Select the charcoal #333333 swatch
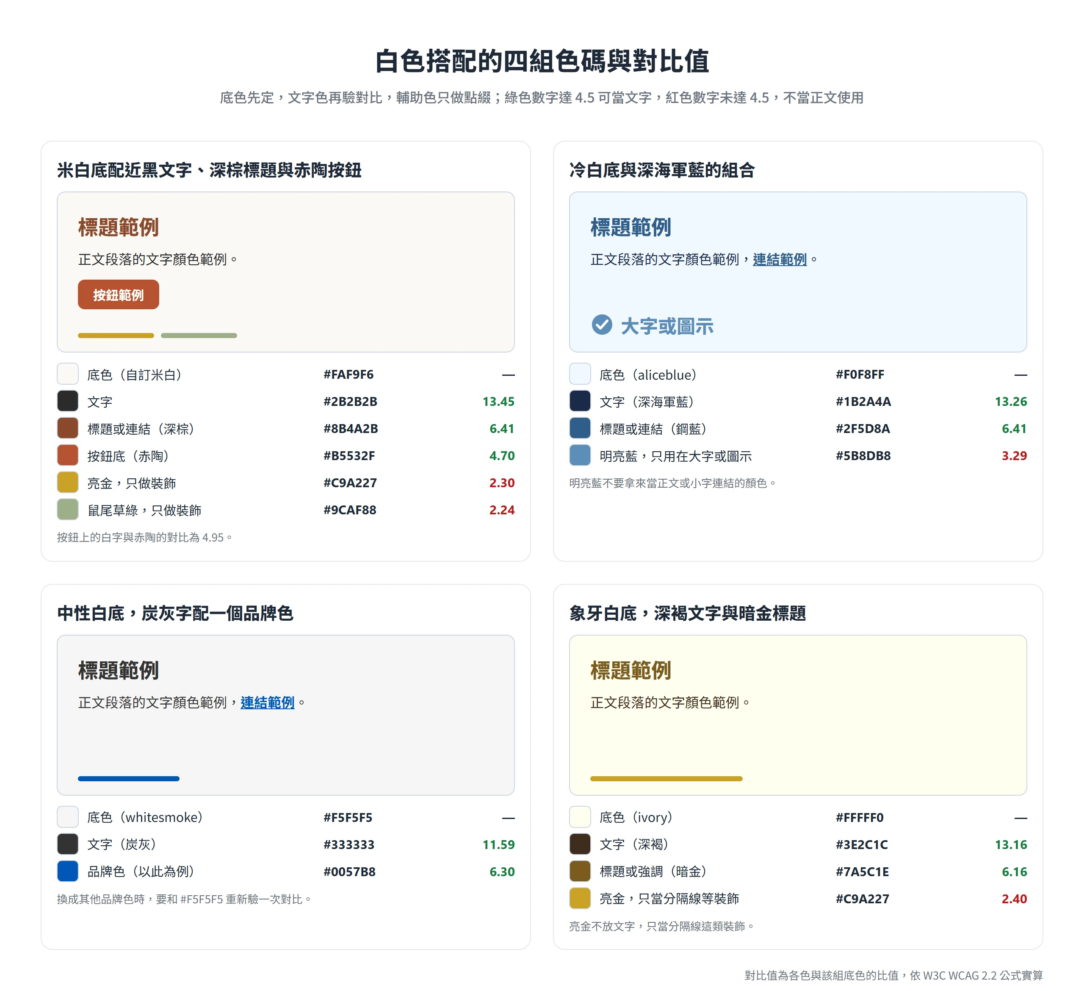Screen dimensions: 1084x991 click(x=68, y=844)
